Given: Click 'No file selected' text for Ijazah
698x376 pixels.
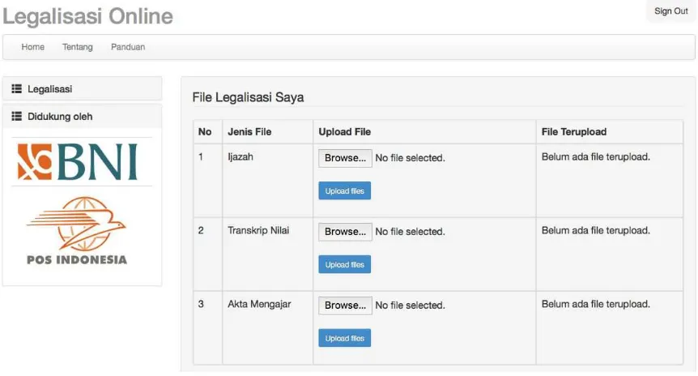Looking at the screenshot, I should click(x=410, y=158).
